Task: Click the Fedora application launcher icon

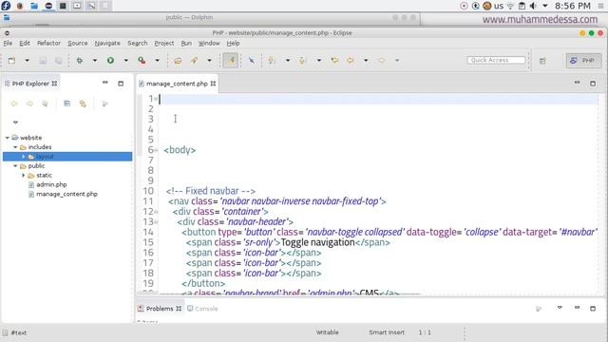Action: coord(6,6)
